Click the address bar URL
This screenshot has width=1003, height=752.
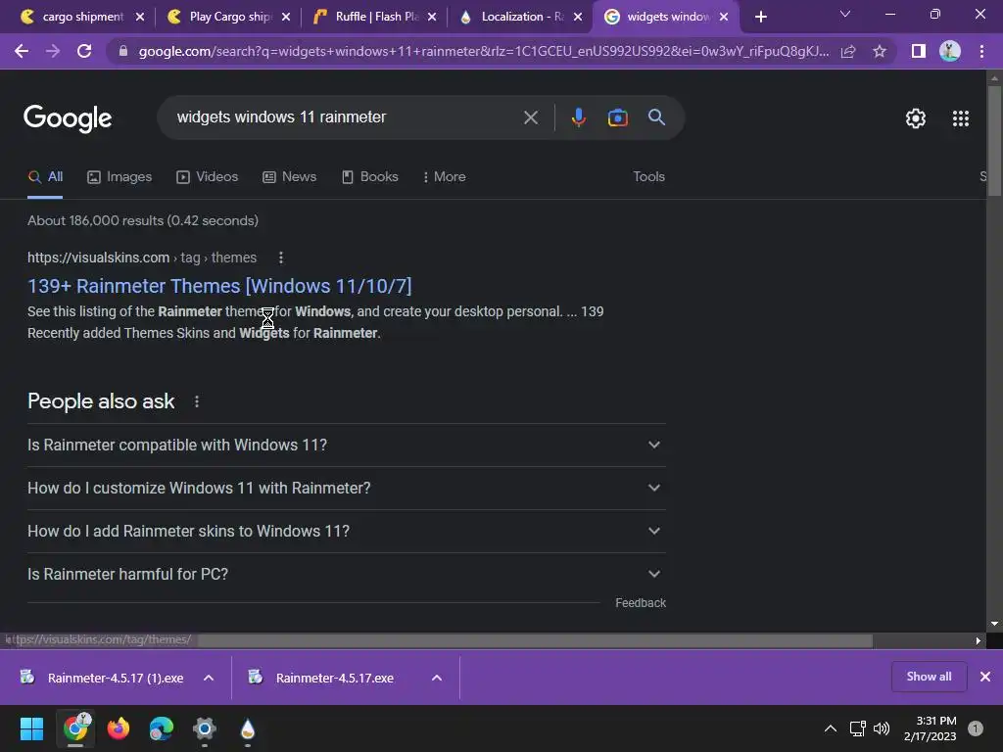coord(484,51)
